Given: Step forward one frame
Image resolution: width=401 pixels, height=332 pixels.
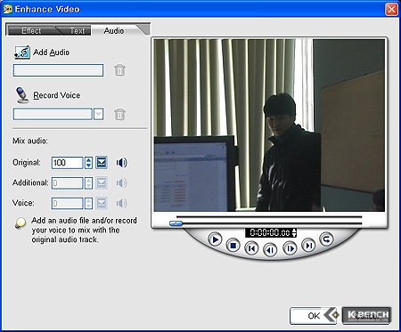Looking at the screenshot, I should (290, 248).
